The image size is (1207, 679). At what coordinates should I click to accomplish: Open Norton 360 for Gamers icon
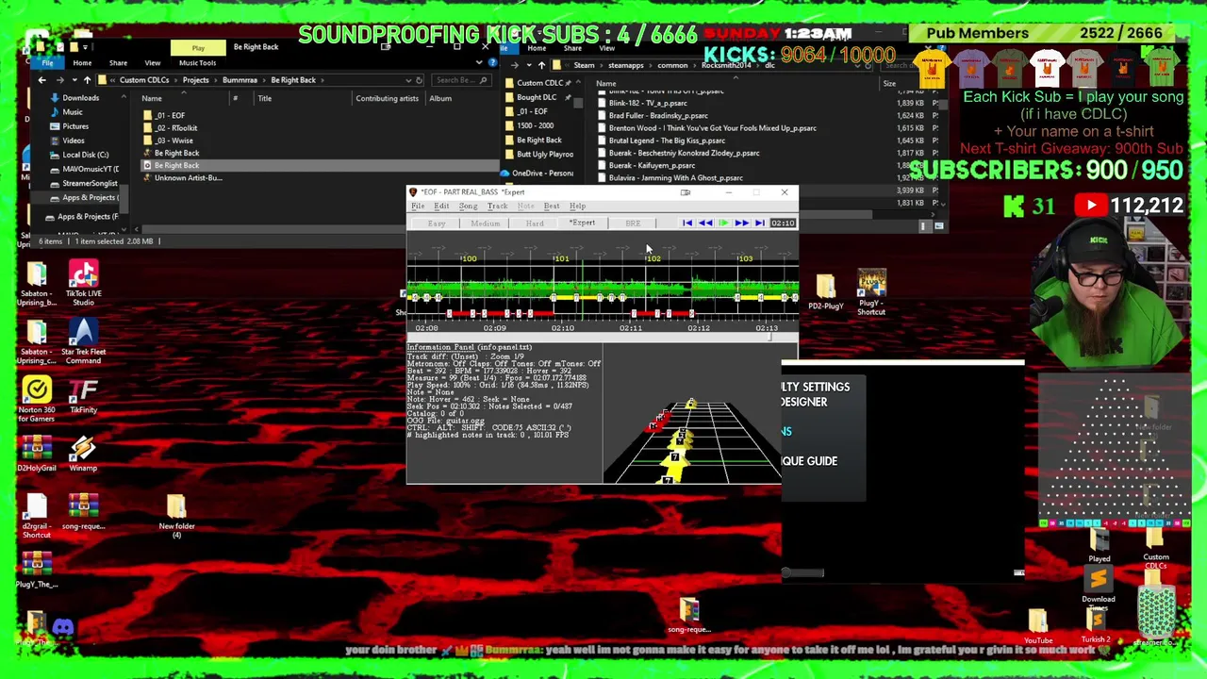(37, 400)
